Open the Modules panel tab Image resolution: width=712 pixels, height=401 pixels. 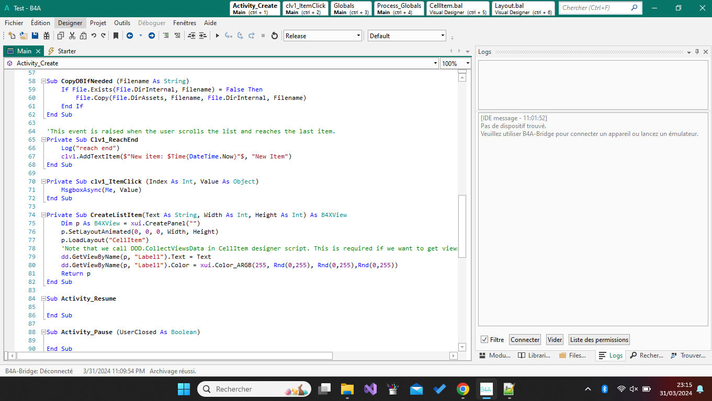tap(495, 356)
